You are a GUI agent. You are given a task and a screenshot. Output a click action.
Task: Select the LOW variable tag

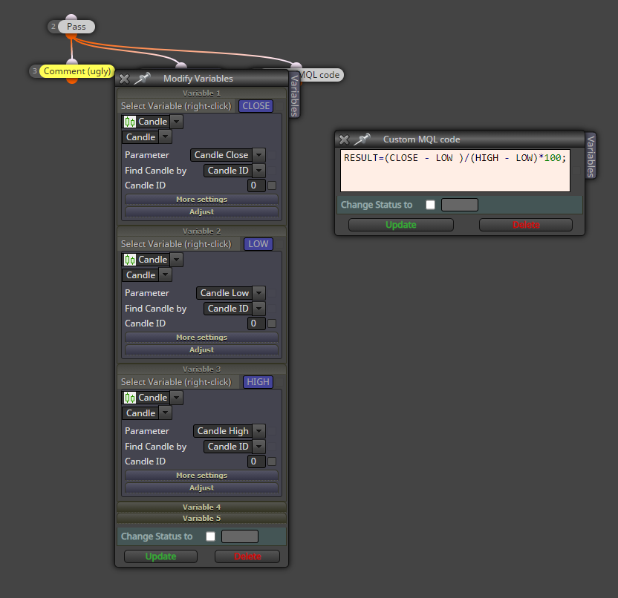pos(258,244)
